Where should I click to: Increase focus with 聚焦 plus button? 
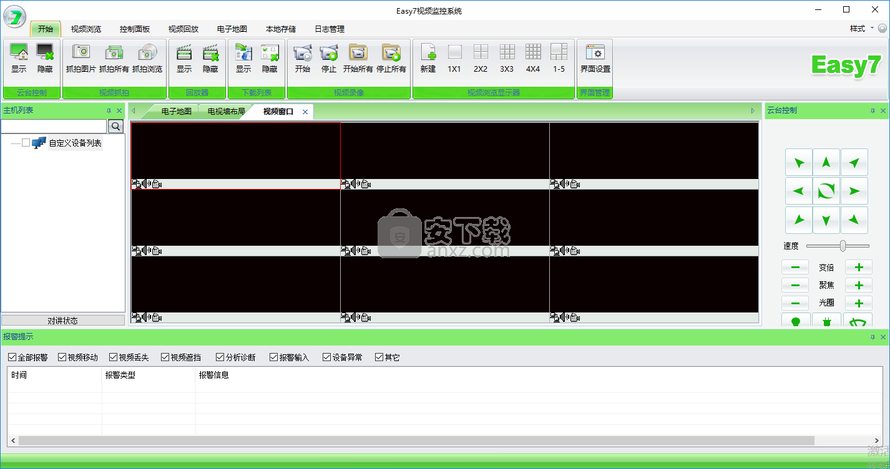(x=859, y=285)
